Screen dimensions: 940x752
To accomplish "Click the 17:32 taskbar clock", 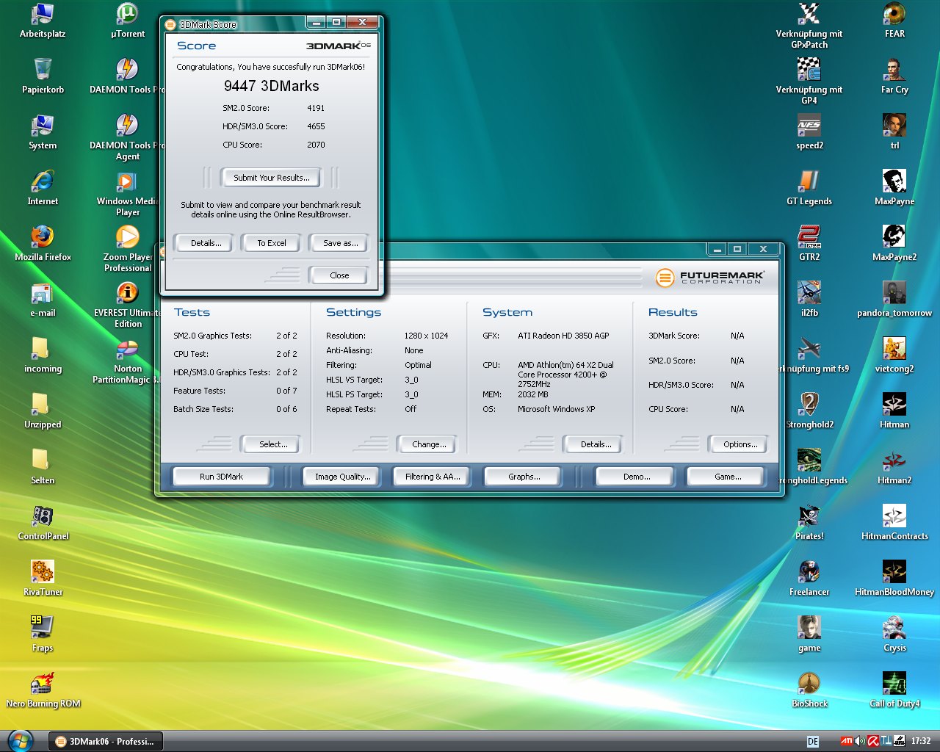I will 921,741.
